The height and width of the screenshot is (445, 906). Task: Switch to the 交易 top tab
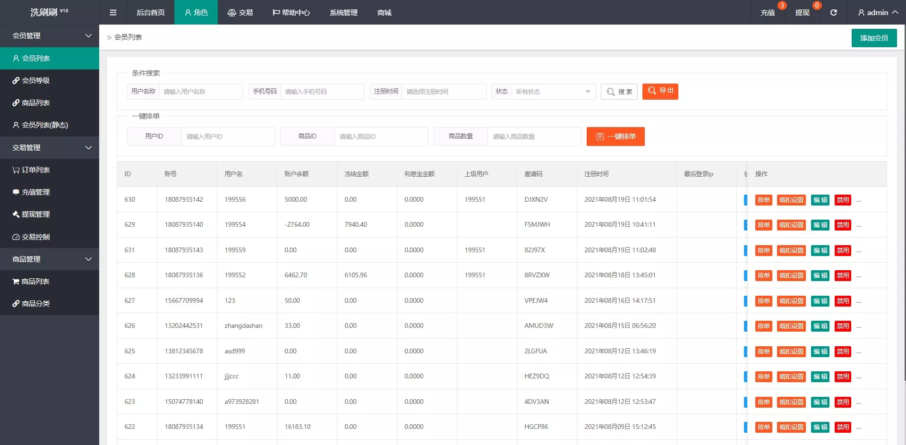pyautogui.click(x=240, y=12)
